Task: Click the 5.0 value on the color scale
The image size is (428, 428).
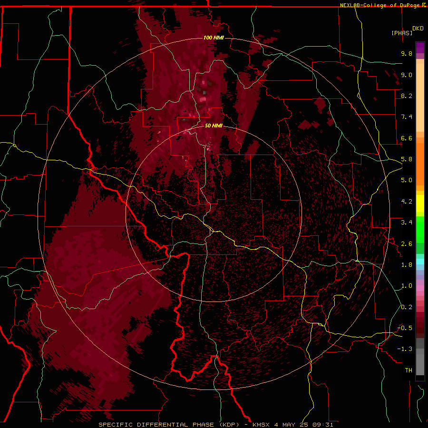Action: [407, 180]
